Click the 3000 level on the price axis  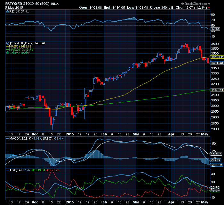(215, 106)
